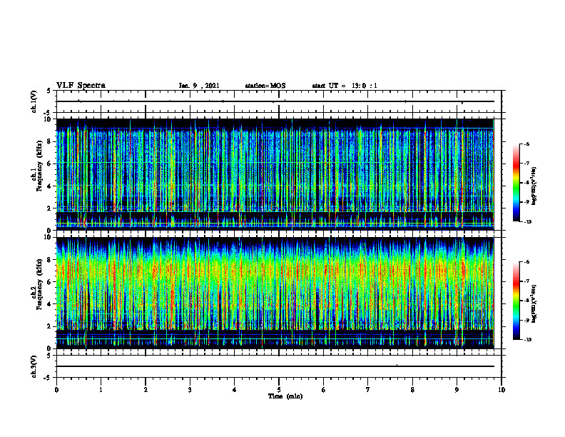
Task: Click time axis tick label "10"
Action: tap(502, 390)
